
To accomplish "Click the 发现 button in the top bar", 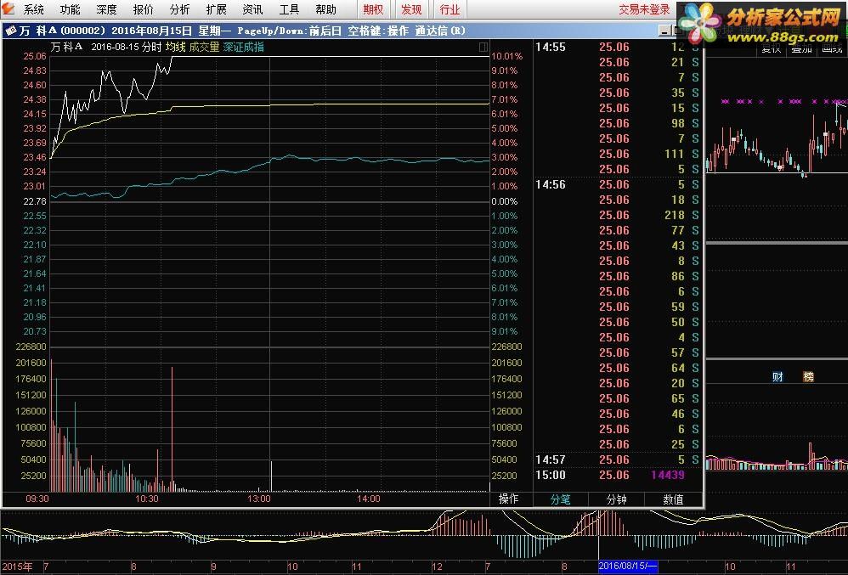I will tap(411, 9).
